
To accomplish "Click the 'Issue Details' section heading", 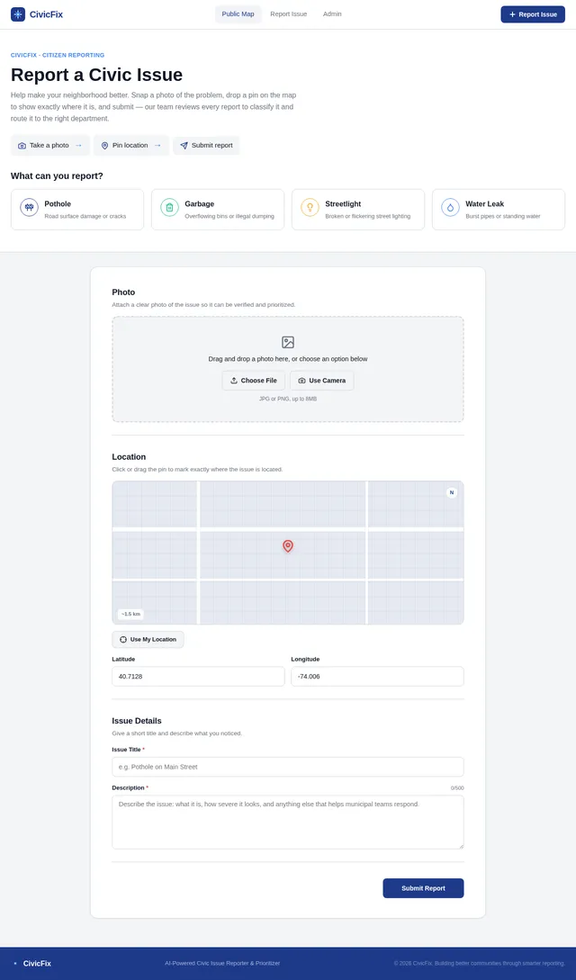I will [x=137, y=721].
